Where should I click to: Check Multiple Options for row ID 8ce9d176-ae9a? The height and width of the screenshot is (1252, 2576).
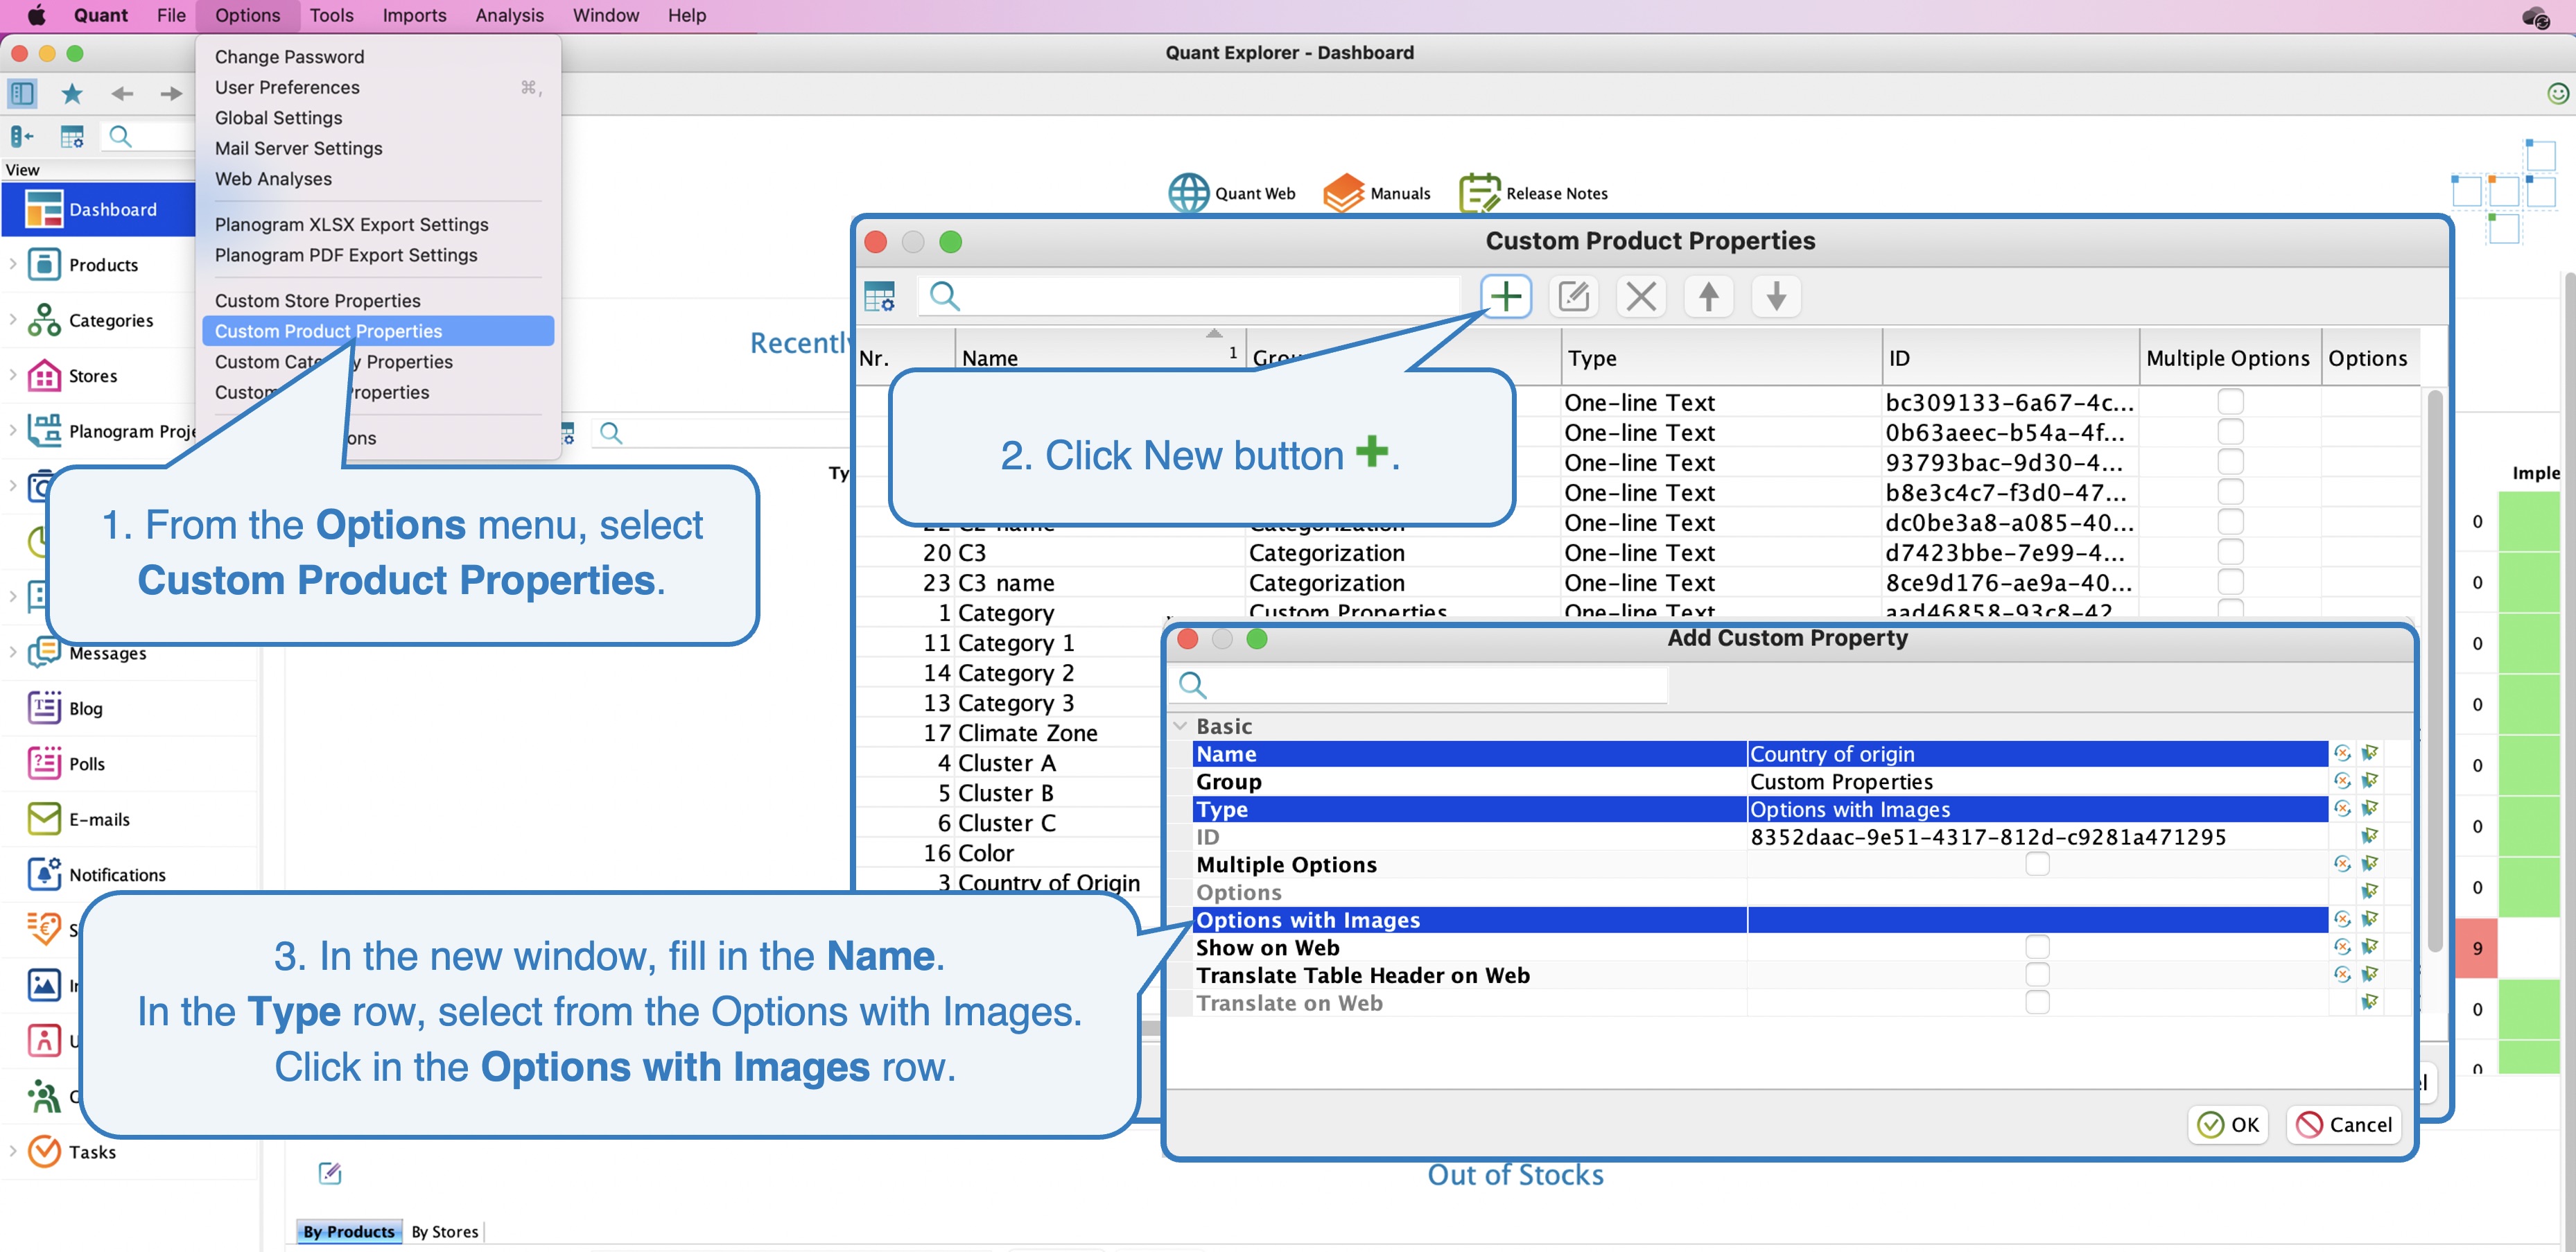tap(2230, 582)
